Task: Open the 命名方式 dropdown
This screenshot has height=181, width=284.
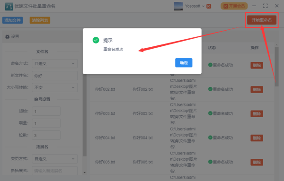Action: pos(54,64)
